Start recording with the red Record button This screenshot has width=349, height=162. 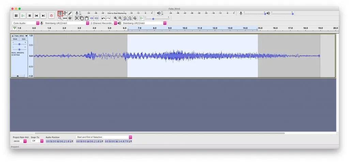tap(51, 16)
